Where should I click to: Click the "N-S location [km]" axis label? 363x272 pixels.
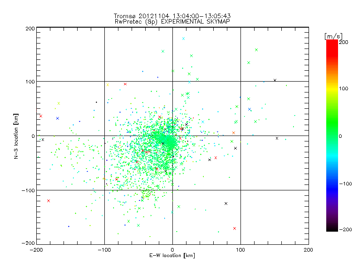pos(16,136)
